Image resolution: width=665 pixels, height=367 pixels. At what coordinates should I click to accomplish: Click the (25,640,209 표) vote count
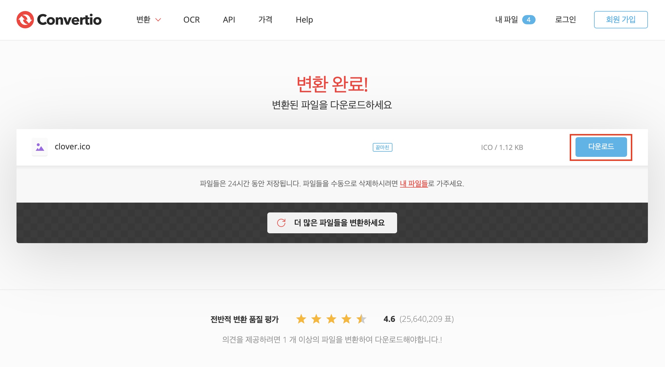coord(426,319)
